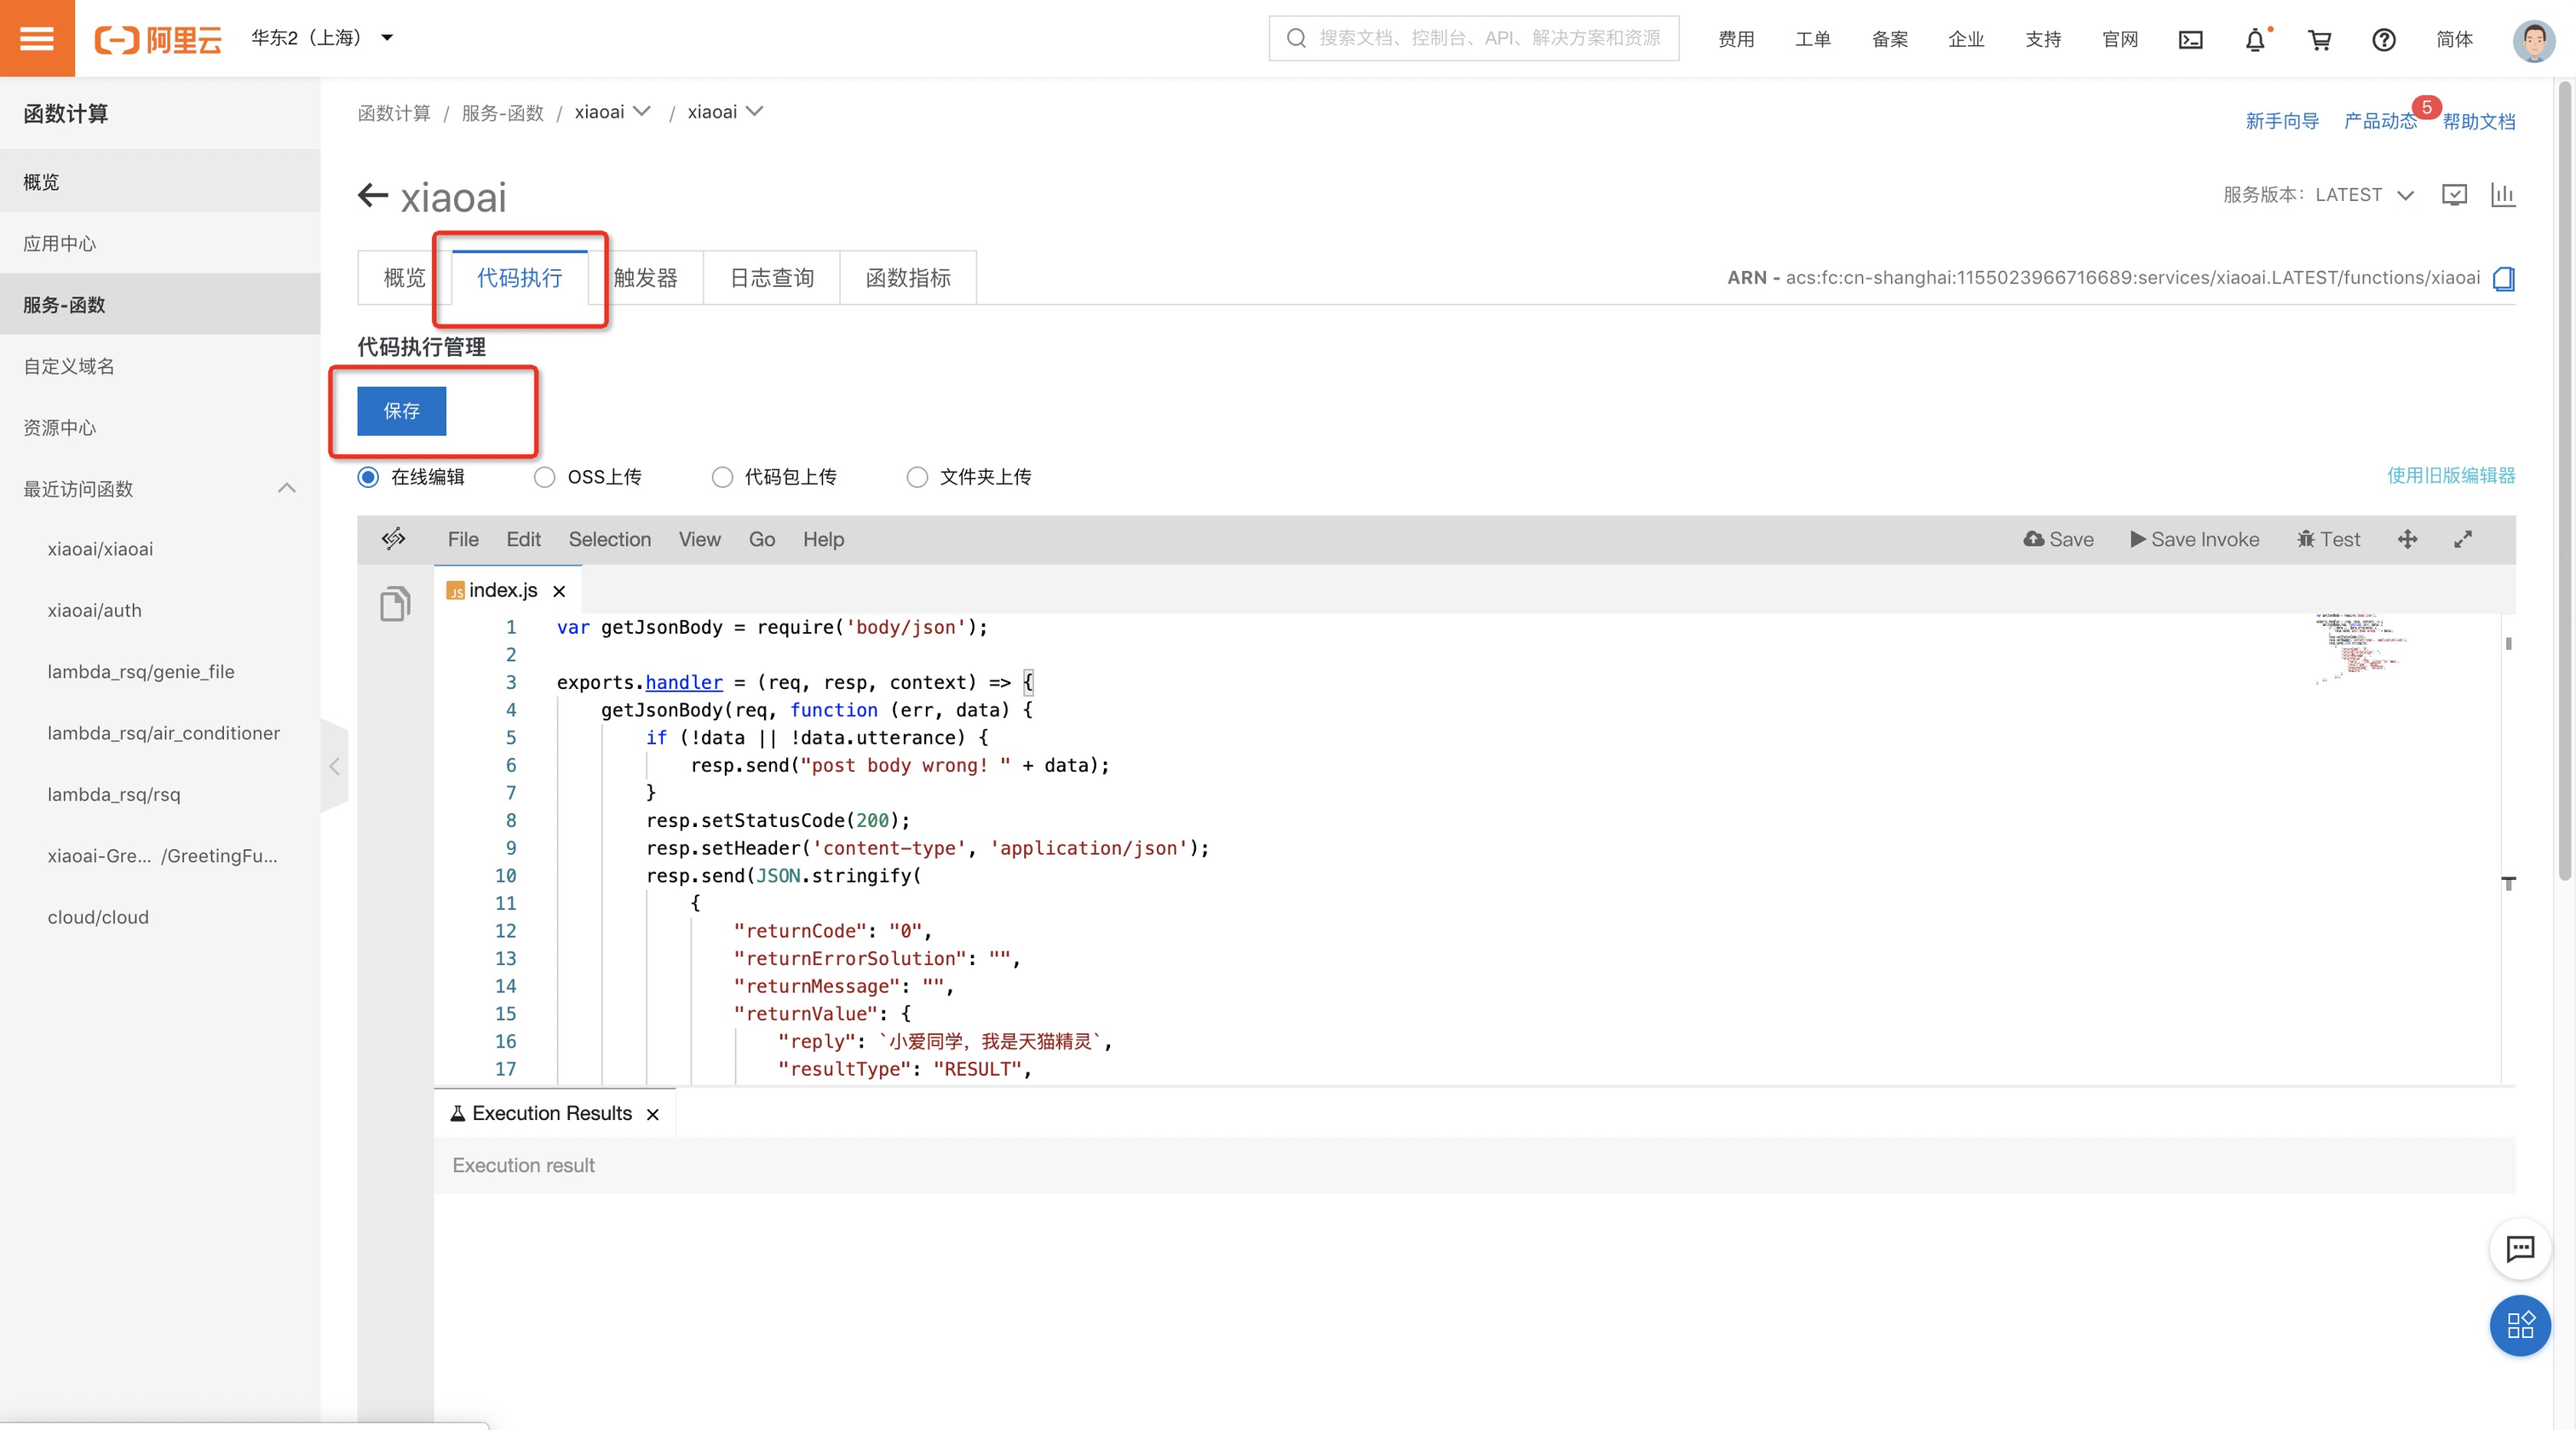Click the help question mark icon

coord(2383,39)
